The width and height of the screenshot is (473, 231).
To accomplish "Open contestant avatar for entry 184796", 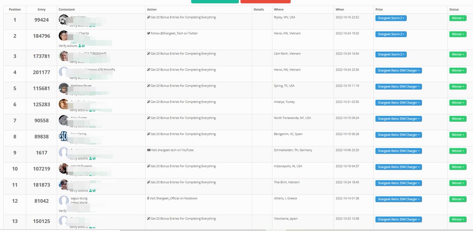I will coord(63,36).
